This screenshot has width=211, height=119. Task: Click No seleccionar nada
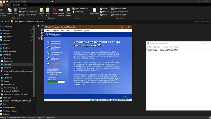[x=120, y=12]
